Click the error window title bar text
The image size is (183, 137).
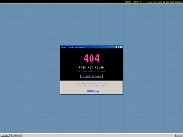point(73,47)
